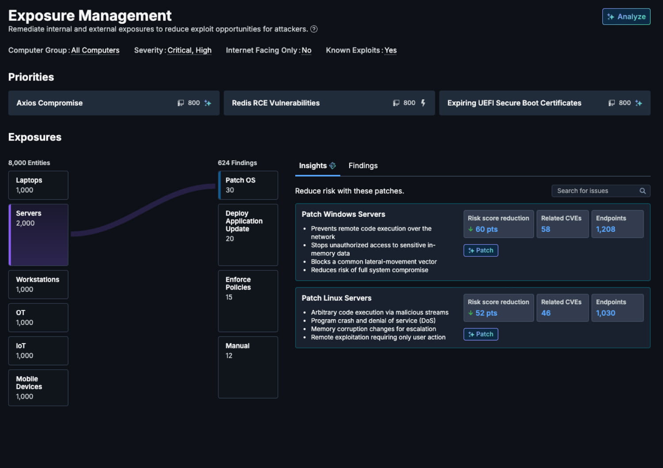
Task: Click the AI icon beside Insights
Action: 333,166
